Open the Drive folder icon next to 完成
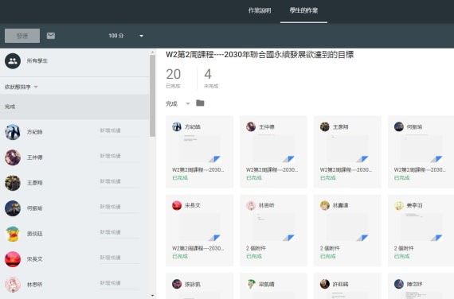The image size is (454, 299). [x=200, y=103]
